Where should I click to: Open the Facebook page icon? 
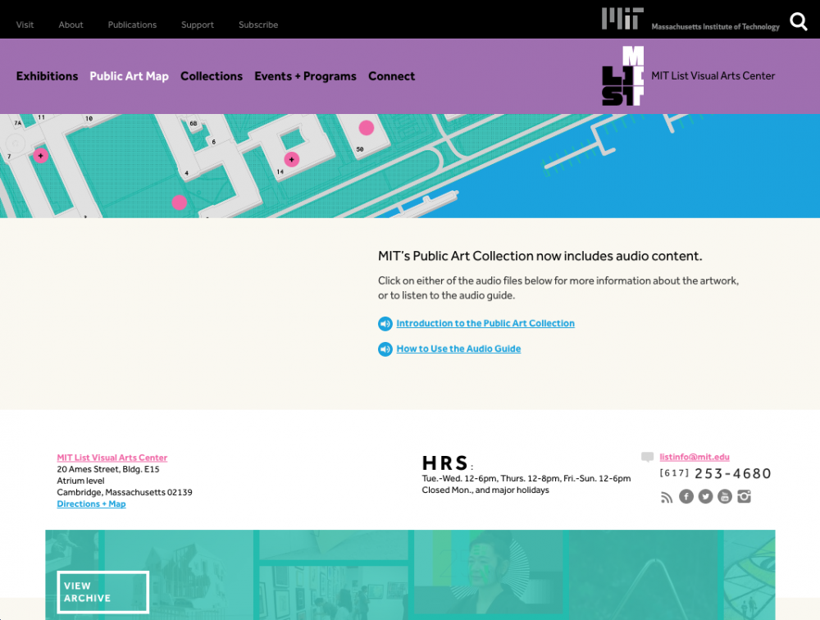coord(686,497)
